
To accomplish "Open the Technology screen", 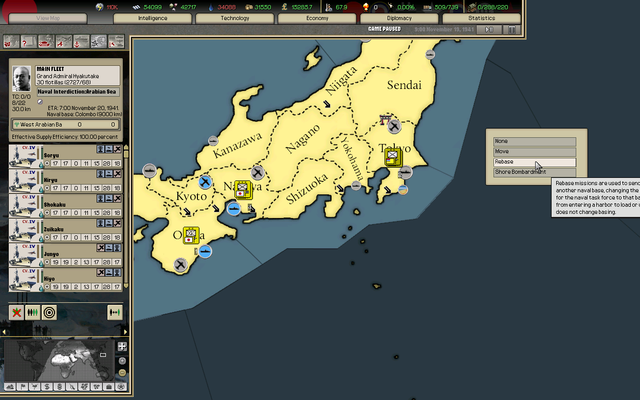I will [x=235, y=19].
